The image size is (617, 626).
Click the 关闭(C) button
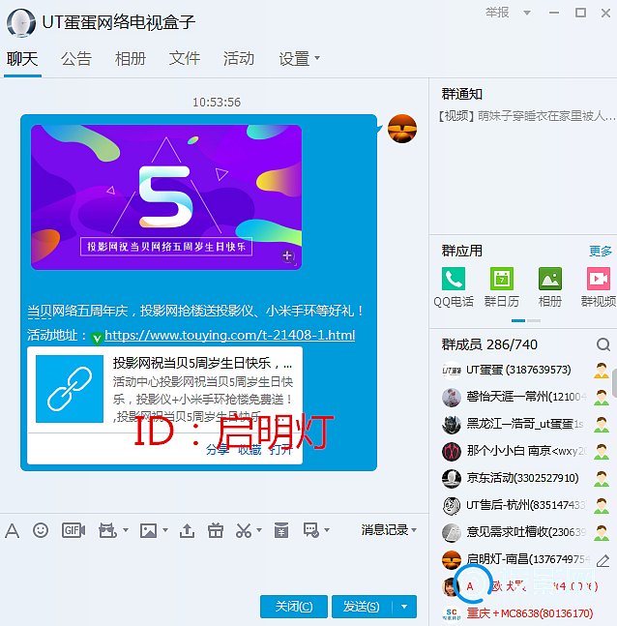click(x=294, y=607)
